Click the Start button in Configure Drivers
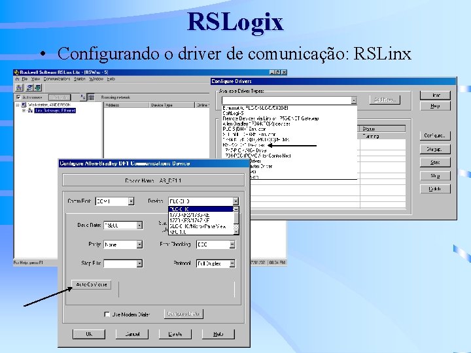Viewport: 471px width, 353px height. click(x=435, y=162)
